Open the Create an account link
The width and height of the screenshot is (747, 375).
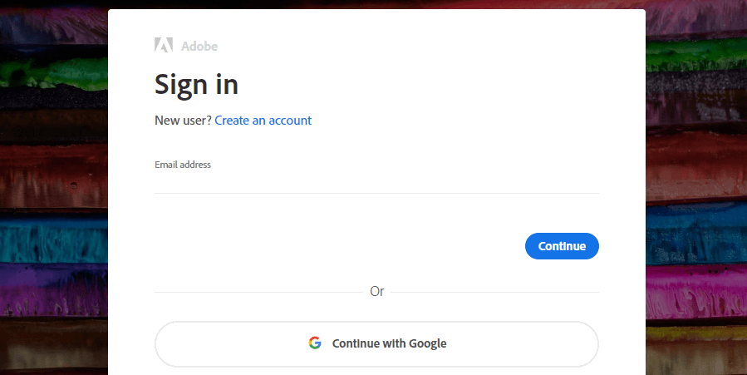(263, 121)
